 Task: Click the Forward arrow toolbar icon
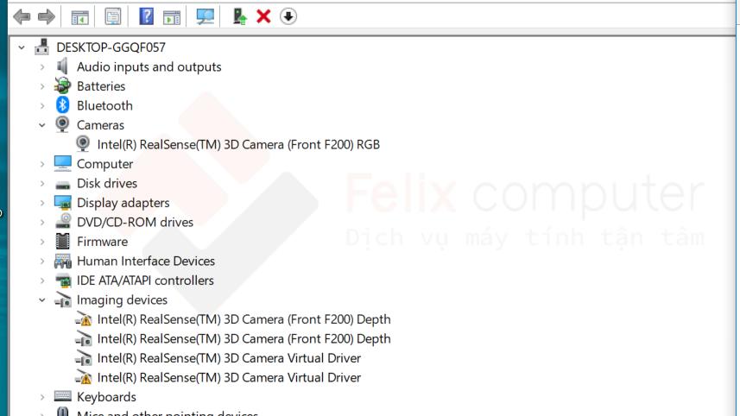47,16
